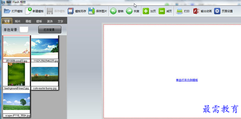Click the app icon in the title bar

click(x=3, y=2)
